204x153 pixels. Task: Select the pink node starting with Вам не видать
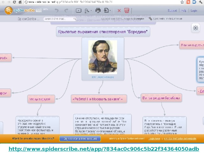(x=192, y=45)
